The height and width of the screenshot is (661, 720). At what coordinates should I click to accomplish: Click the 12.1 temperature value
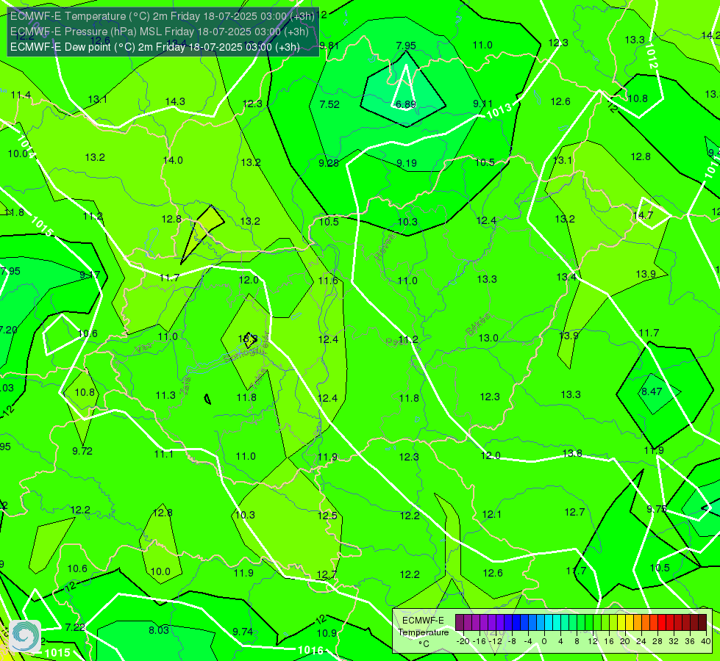coord(492,515)
